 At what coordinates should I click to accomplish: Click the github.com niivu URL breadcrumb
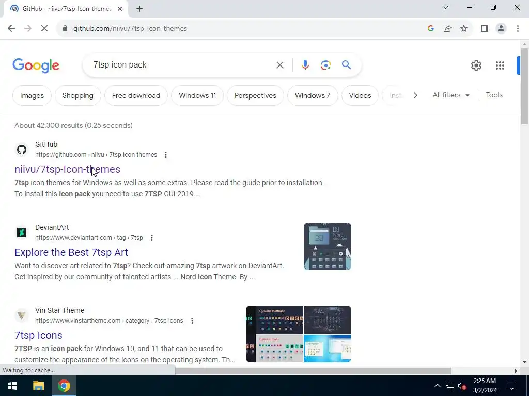(x=96, y=155)
